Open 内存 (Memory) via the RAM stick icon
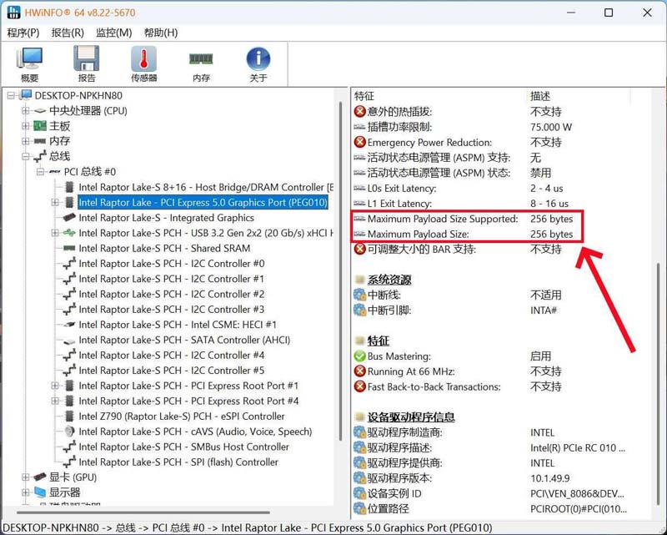This screenshot has height=535, width=667. click(200, 58)
